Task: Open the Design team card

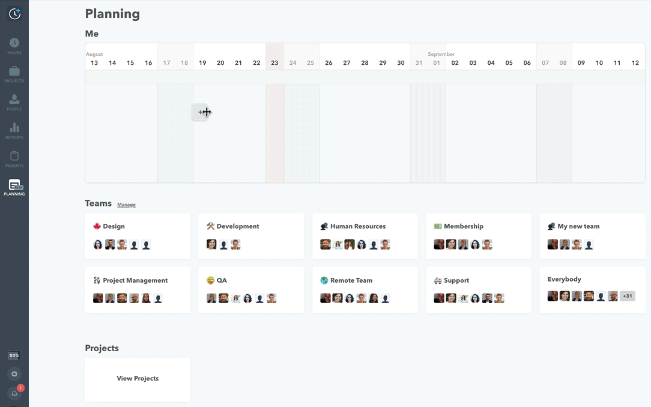Action: coord(138,236)
